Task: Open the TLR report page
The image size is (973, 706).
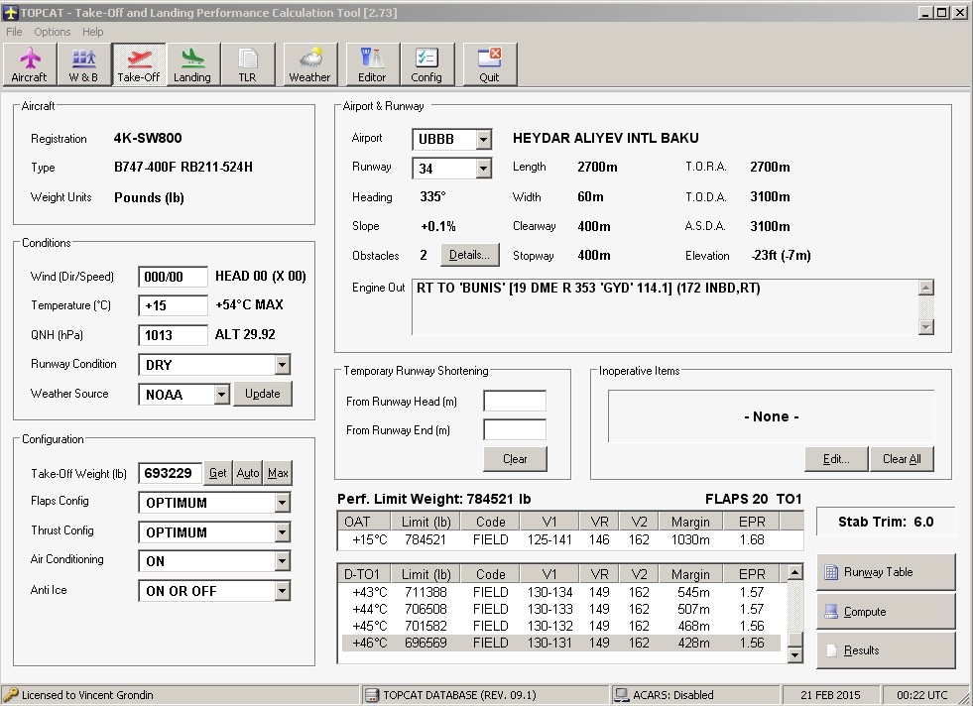Action: 247,63
